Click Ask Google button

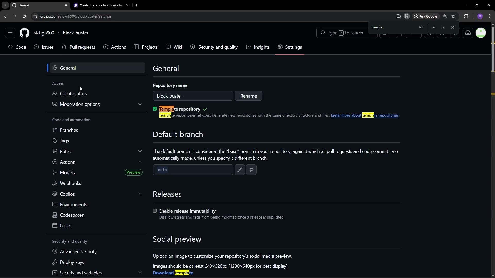(x=426, y=16)
